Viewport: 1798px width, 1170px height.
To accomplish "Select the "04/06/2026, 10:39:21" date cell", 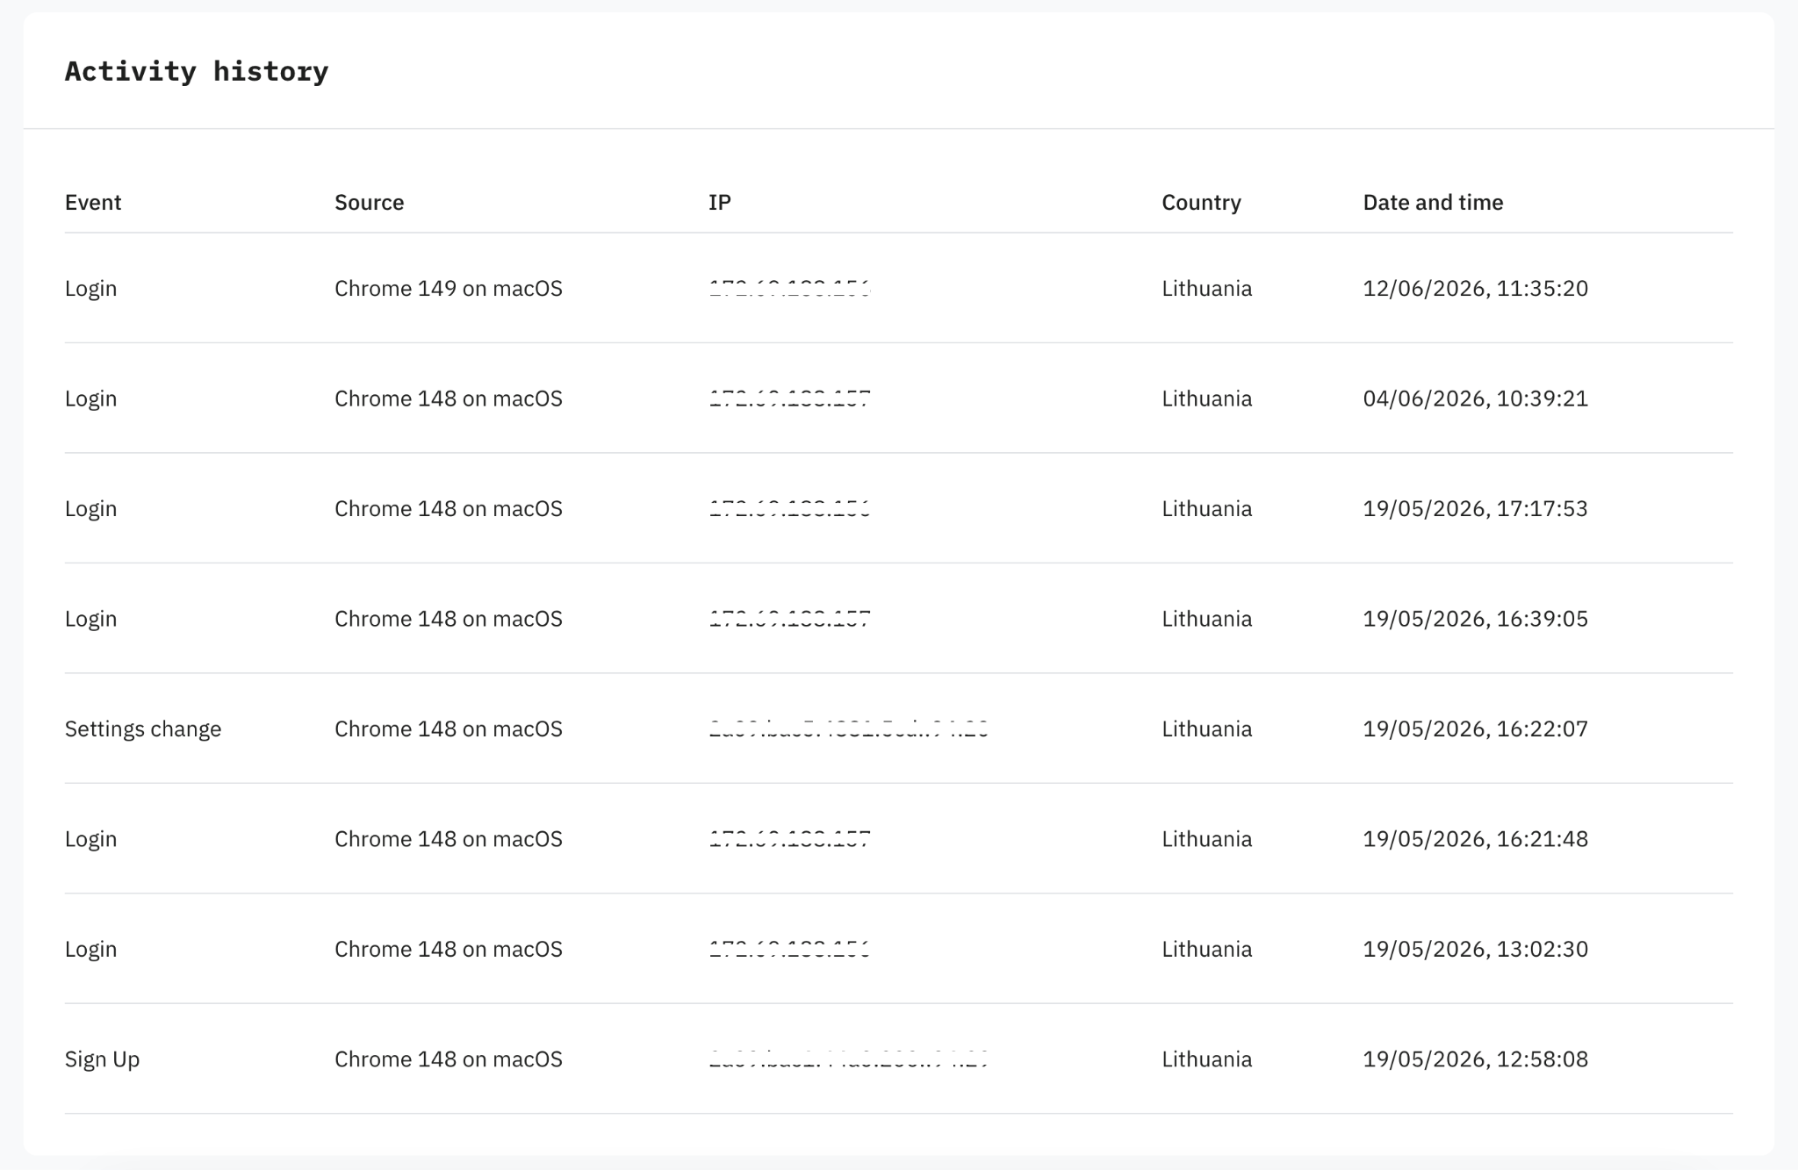I will point(1476,398).
